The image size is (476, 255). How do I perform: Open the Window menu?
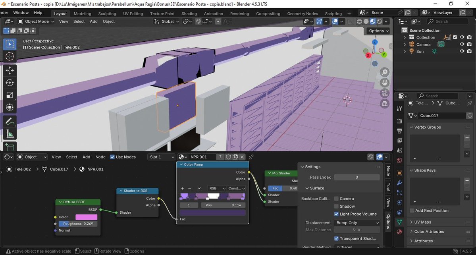pyautogui.click(x=21, y=13)
